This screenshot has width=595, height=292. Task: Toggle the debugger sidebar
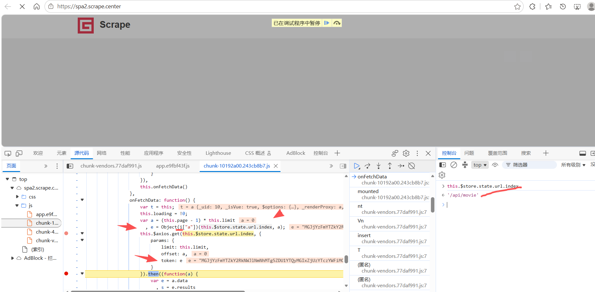[x=343, y=166]
